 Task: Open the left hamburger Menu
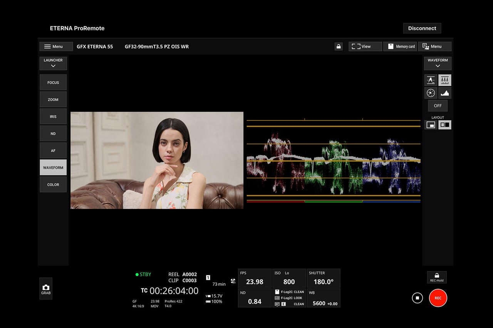coord(56,47)
